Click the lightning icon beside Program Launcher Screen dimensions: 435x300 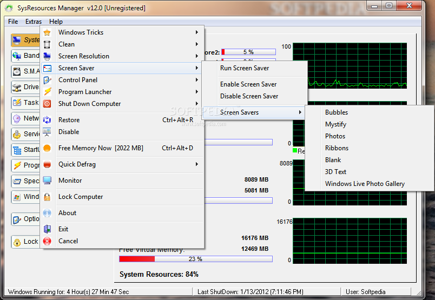47,92
